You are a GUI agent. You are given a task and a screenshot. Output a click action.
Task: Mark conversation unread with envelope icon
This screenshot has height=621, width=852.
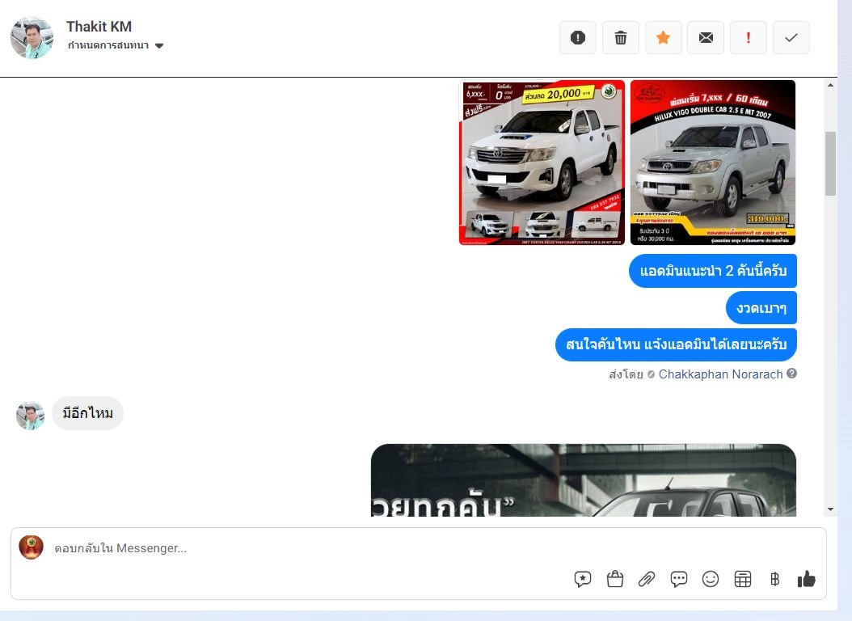pos(706,37)
